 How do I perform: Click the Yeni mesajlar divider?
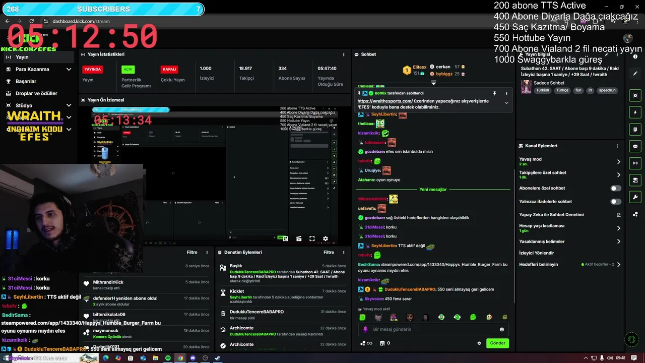pyautogui.click(x=433, y=190)
